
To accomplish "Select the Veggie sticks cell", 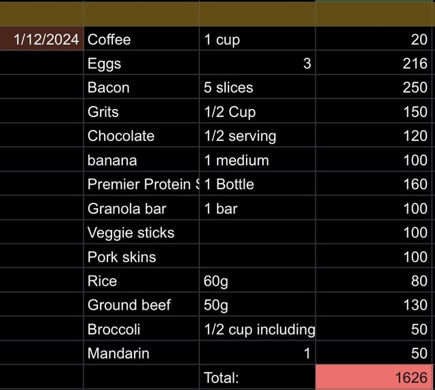I will (x=141, y=232).
